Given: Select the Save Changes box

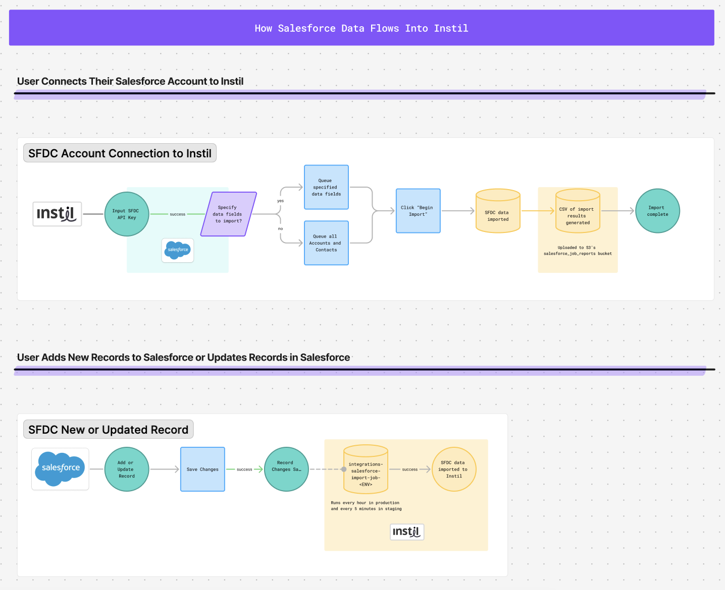Looking at the screenshot, I should [202, 469].
